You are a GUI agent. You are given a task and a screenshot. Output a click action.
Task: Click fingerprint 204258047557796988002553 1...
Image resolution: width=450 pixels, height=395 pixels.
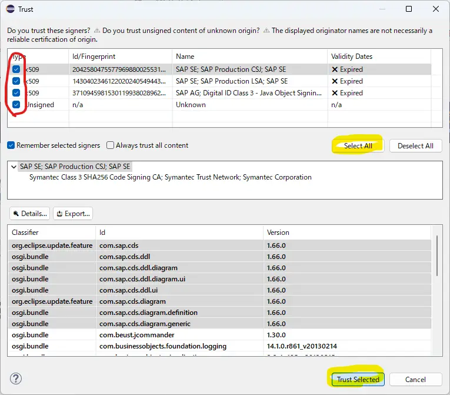coord(119,69)
